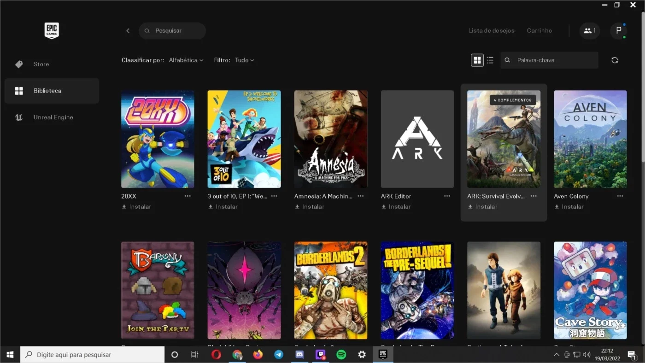Viewport: 645px width, 363px height.
Task: Click the Palavra-chave filter field
Action: coord(549,60)
